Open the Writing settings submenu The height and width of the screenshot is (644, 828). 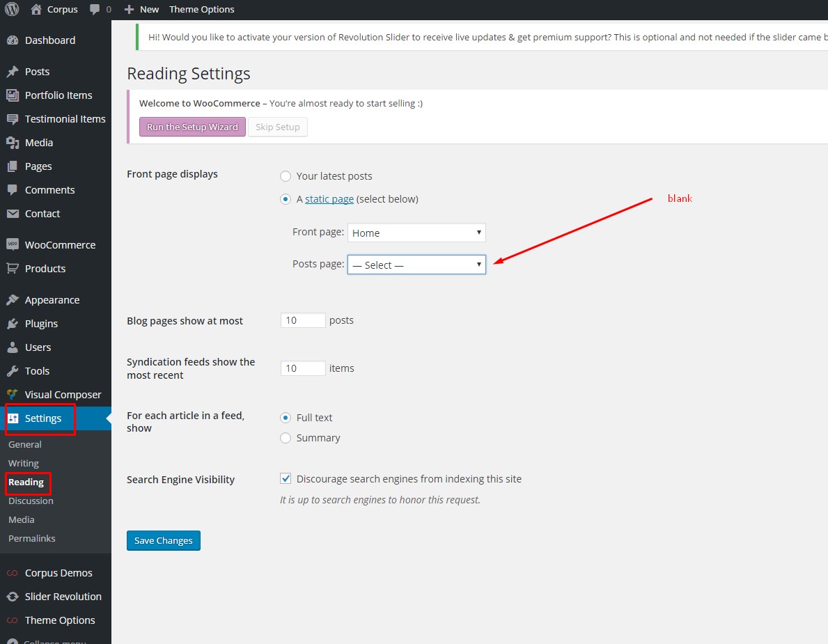click(23, 463)
